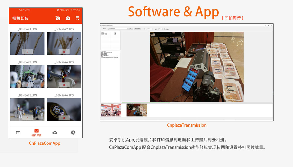
Task: Open photo _BEN5672.JPG thumbnail
Action: click(64, 43)
